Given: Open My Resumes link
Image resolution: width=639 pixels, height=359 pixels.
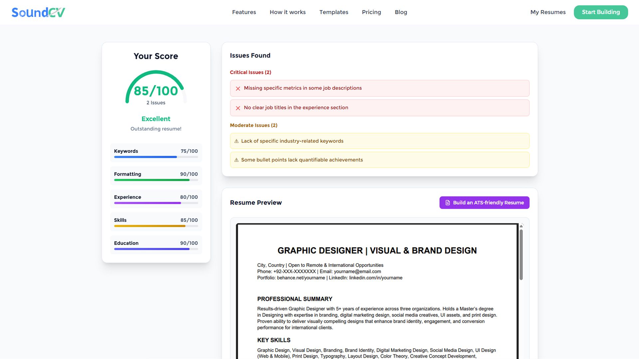Looking at the screenshot, I should [548, 12].
